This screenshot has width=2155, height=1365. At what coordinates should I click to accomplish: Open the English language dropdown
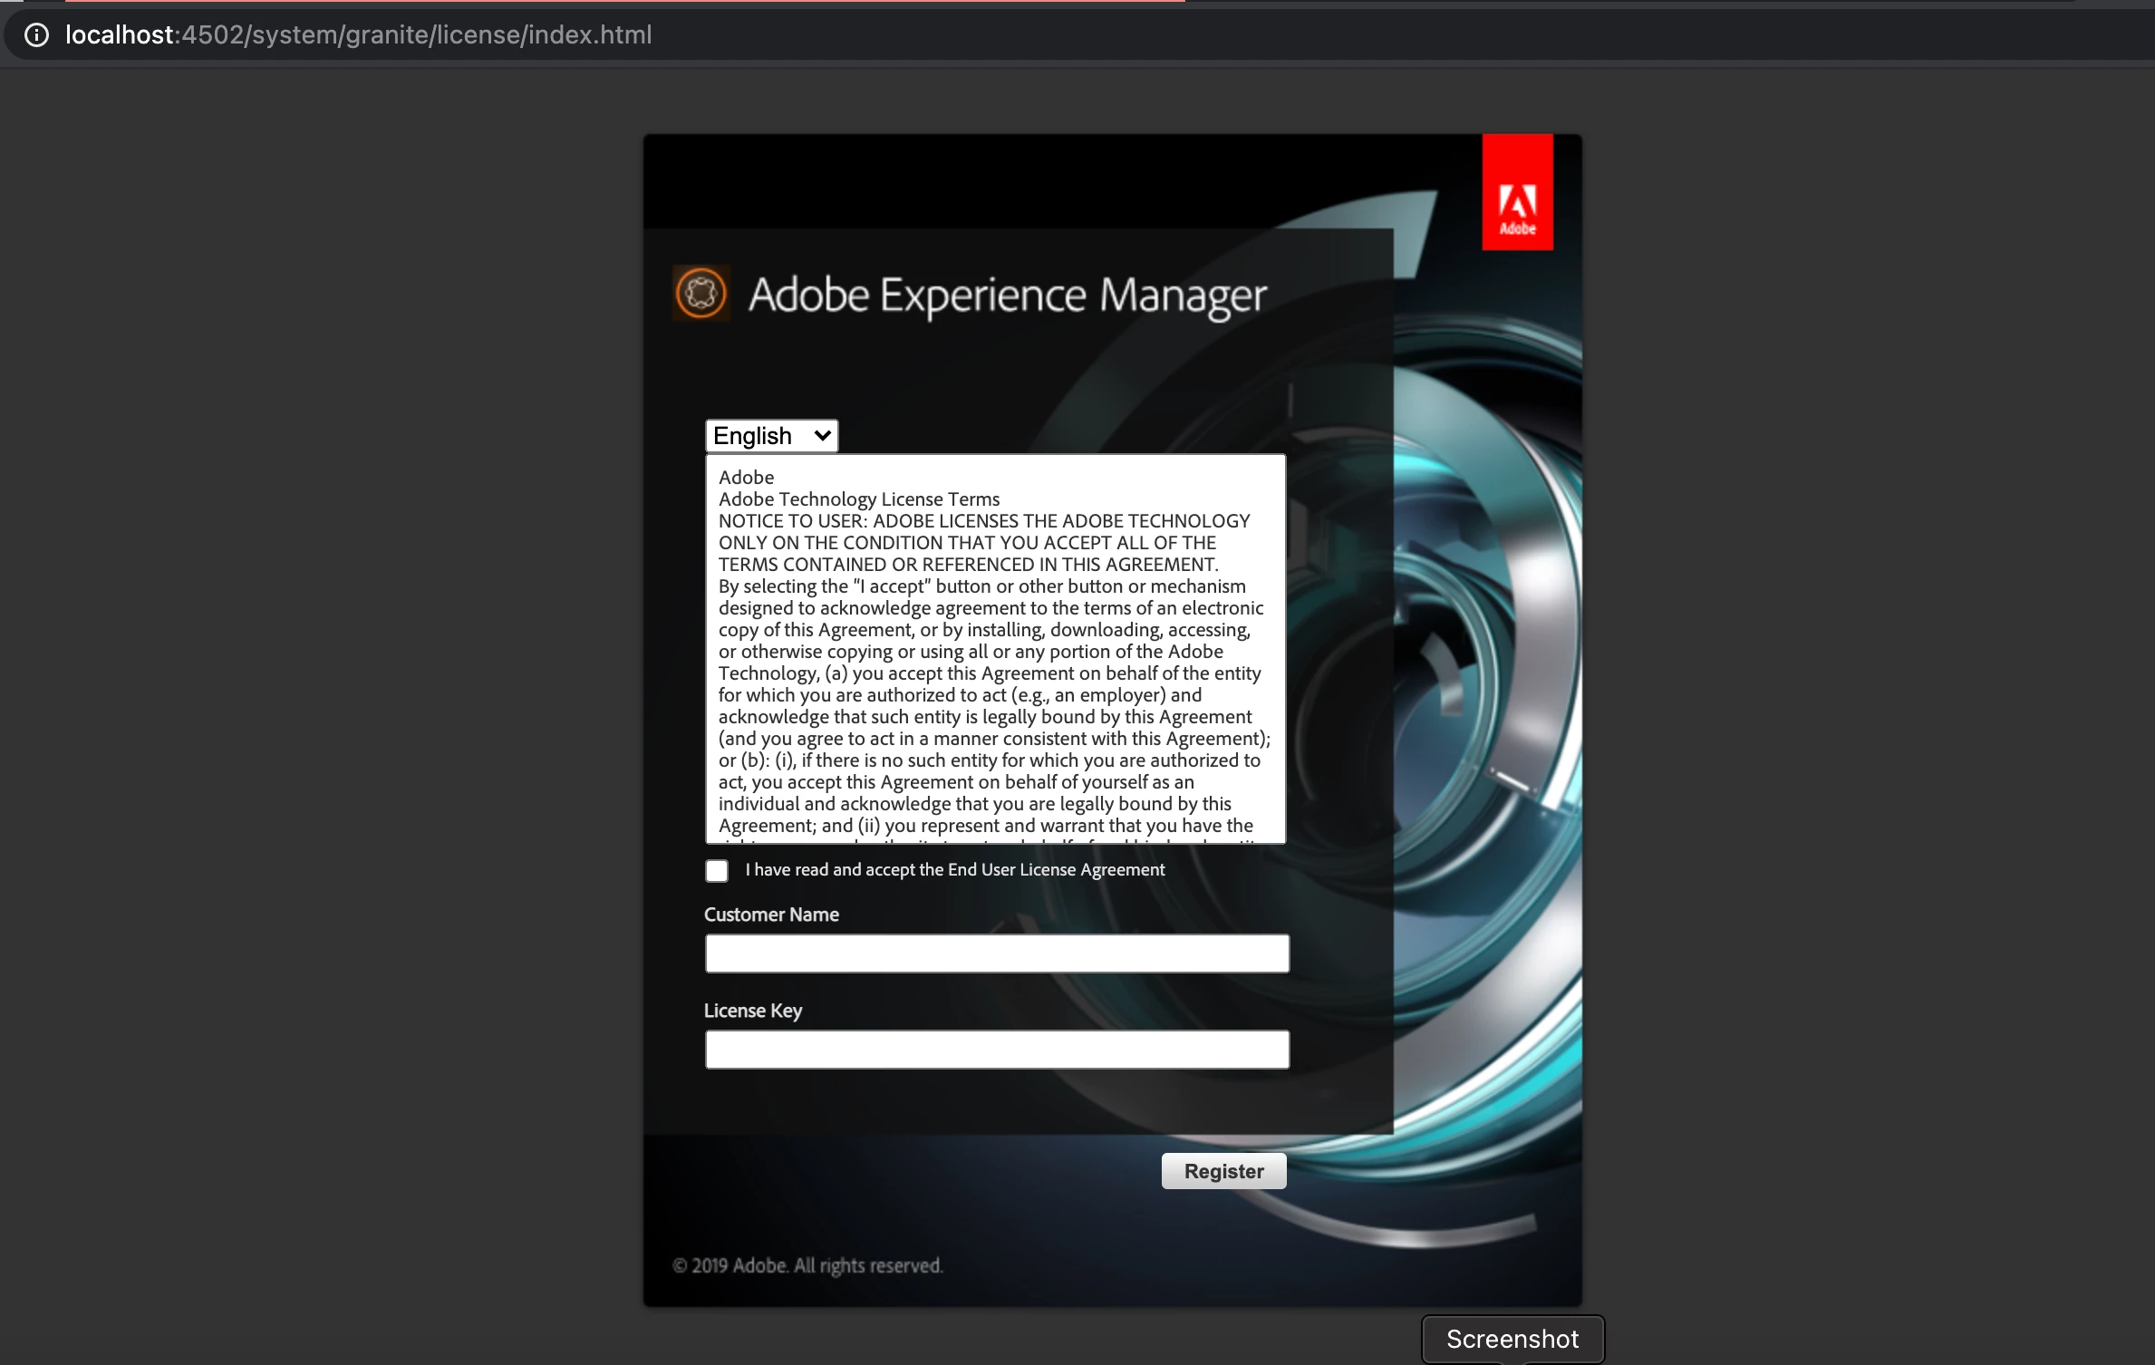pos(770,436)
